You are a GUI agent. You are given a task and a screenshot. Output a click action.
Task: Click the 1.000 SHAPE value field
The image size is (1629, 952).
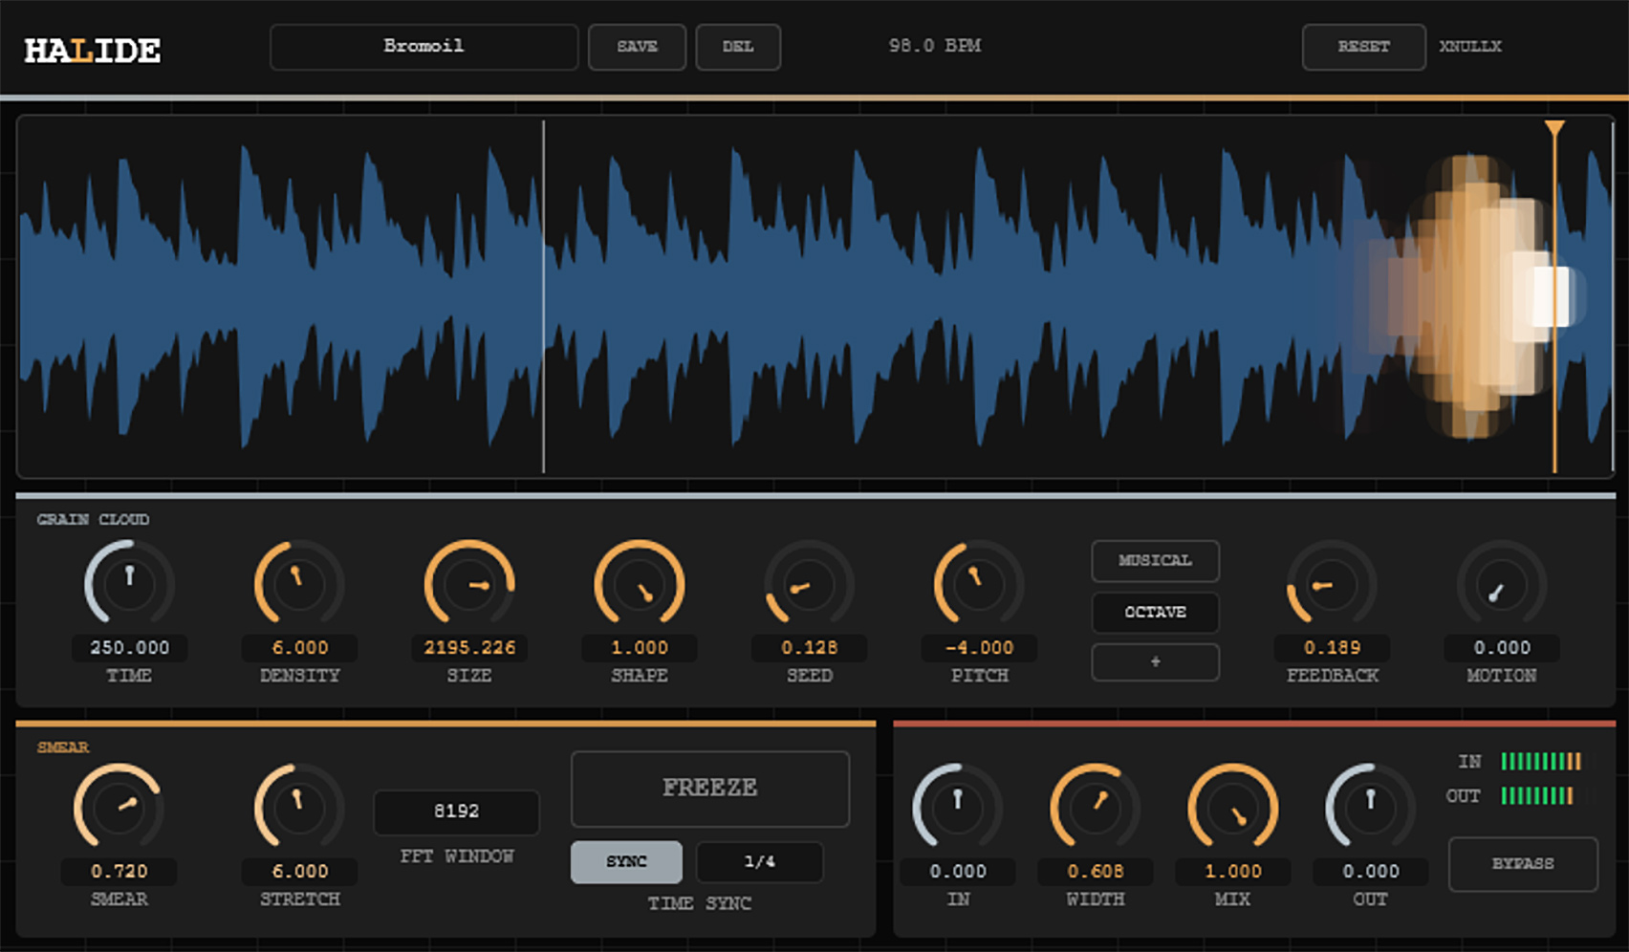(x=640, y=648)
